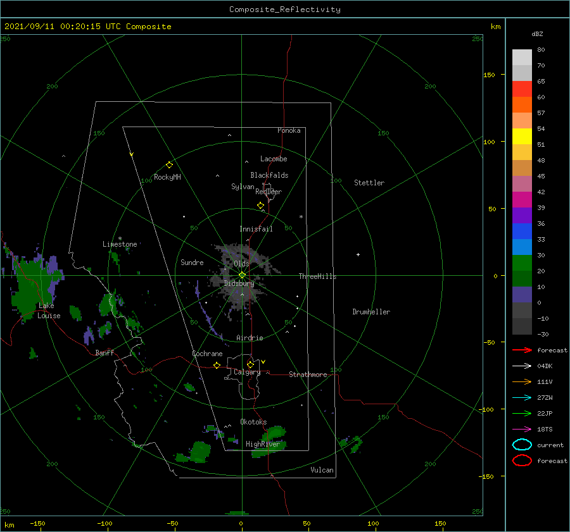Viewport: 570px width, 532px height.
Task: Click the yellow diamond marker below RedDeer
Action: [260, 206]
